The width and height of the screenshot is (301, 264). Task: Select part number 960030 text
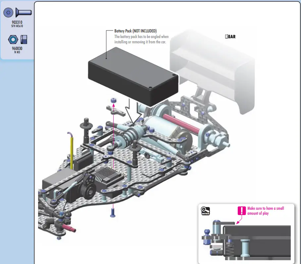pyautogui.click(x=17, y=48)
